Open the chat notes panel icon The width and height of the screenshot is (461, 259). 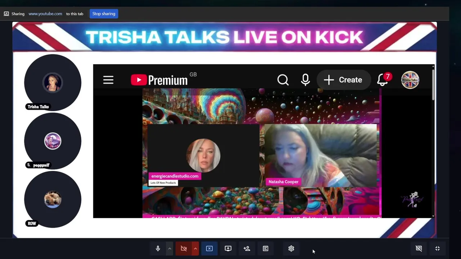click(265, 249)
